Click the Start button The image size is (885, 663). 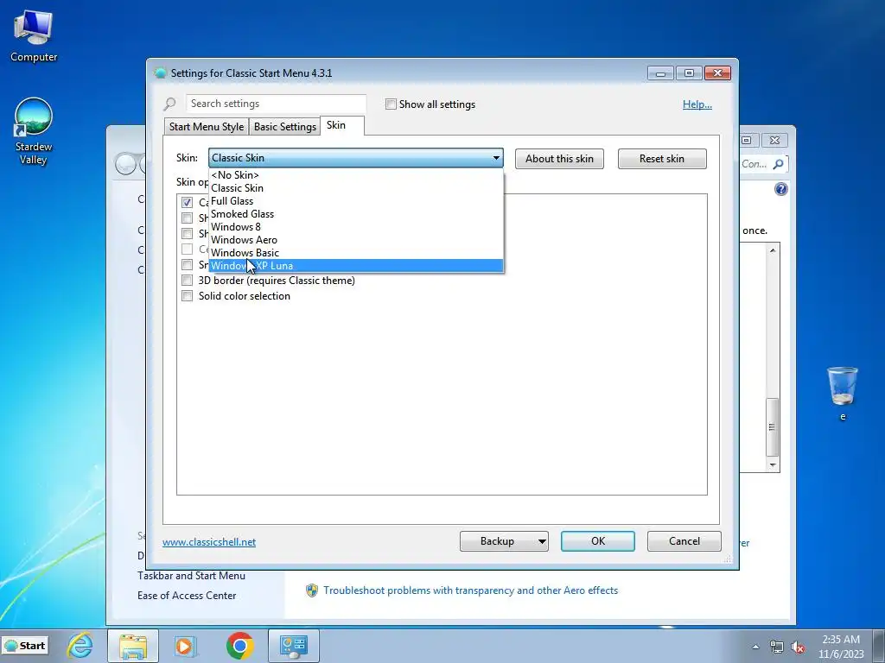(25, 646)
